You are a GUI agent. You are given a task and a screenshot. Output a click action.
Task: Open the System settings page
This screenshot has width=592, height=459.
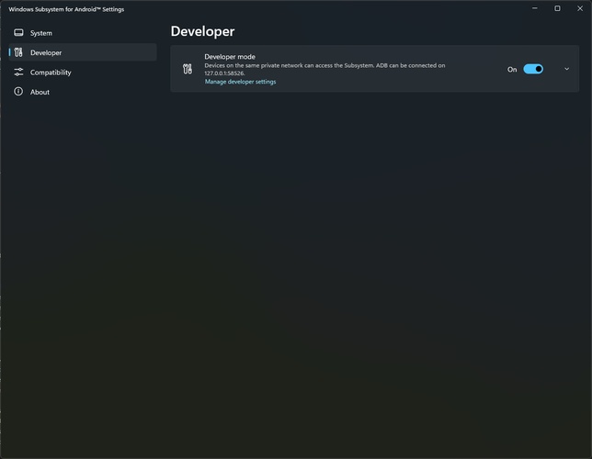[x=83, y=33]
